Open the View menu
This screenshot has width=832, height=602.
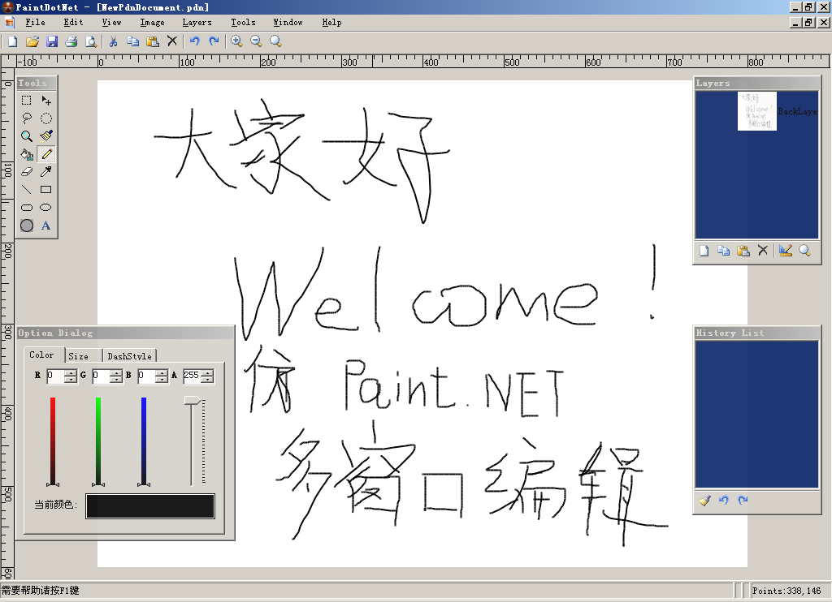tap(111, 22)
